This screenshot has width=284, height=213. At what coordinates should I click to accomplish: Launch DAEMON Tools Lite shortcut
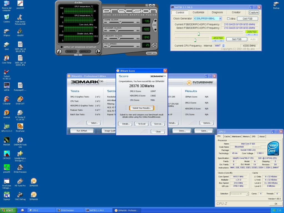point(20,142)
